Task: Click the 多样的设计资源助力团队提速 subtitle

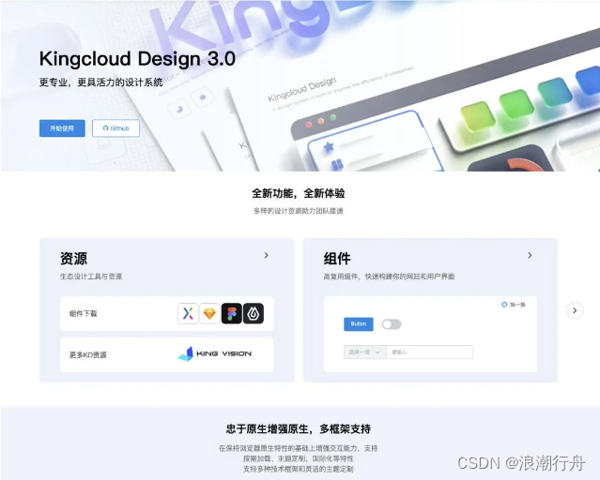Action: click(298, 211)
